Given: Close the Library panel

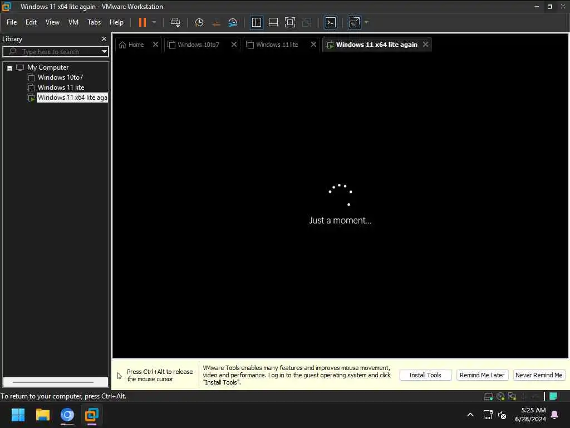Looking at the screenshot, I should [x=104, y=38].
